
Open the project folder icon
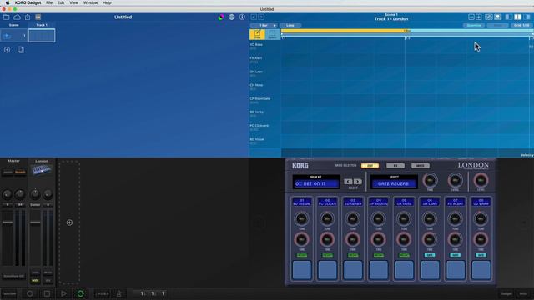(x=6, y=17)
